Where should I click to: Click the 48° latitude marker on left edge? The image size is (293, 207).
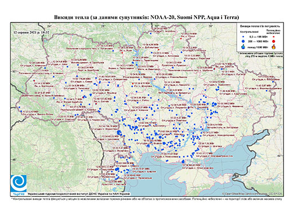pos(14,160)
